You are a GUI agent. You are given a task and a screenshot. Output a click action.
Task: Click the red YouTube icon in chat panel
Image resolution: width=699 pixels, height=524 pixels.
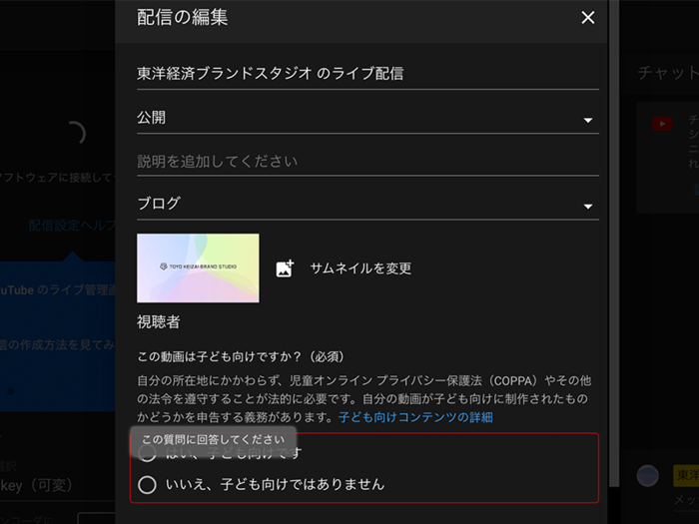coord(662,124)
